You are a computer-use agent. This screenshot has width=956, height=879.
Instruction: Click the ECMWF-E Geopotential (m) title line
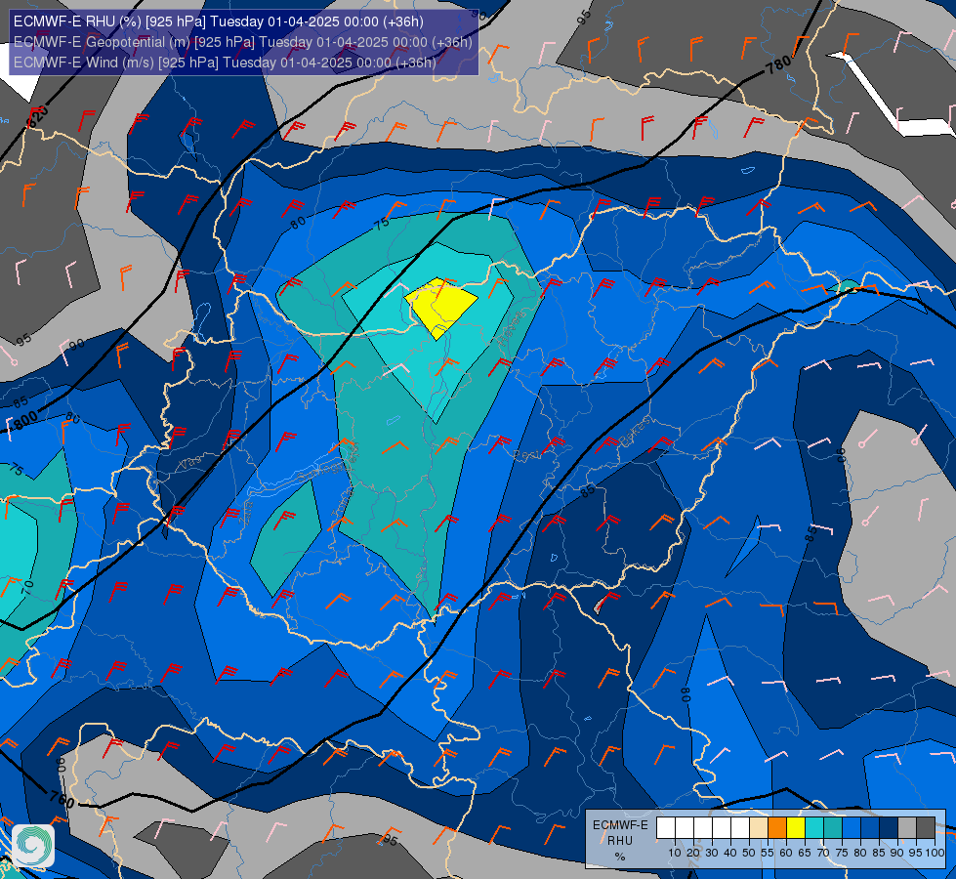pyautogui.click(x=242, y=42)
